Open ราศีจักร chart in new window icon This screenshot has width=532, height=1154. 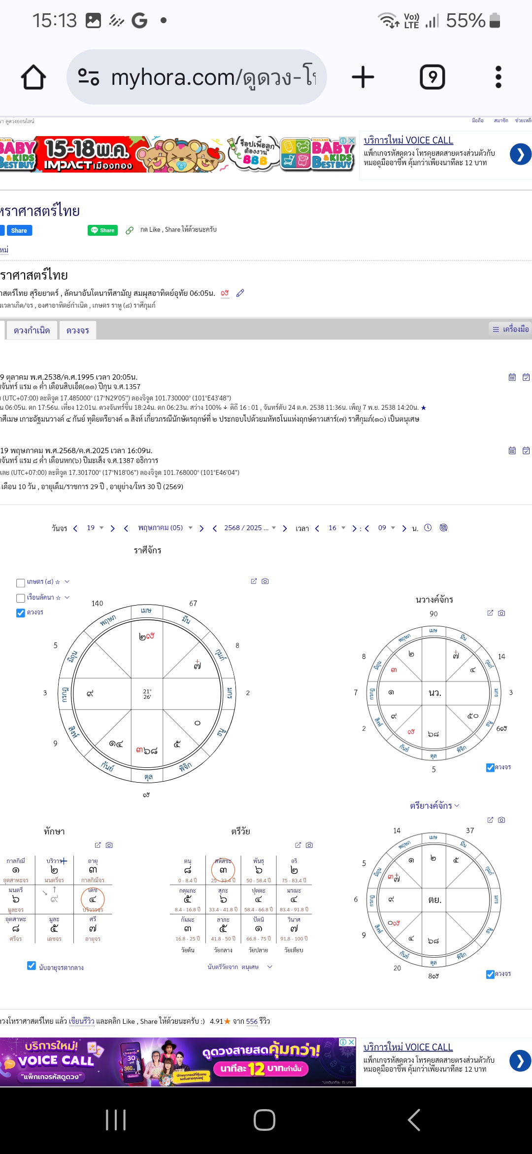(x=254, y=581)
